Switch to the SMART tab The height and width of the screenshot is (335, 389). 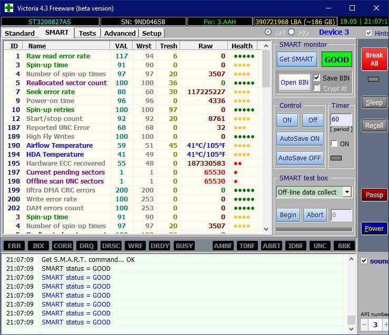57,33
